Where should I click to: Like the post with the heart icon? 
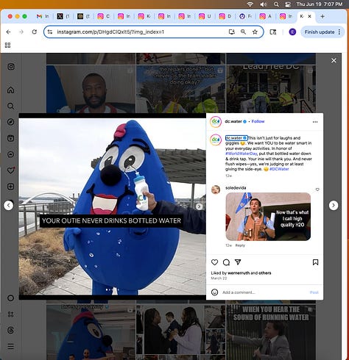tap(214, 262)
